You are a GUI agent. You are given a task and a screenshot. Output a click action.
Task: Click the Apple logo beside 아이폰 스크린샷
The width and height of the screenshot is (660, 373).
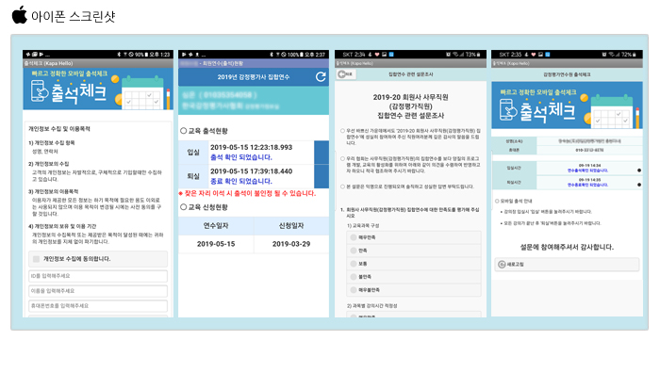pyautogui.click(x=20, y=15)
